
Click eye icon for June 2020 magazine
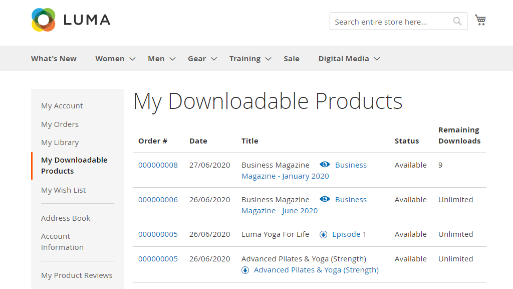pos(325,199)
